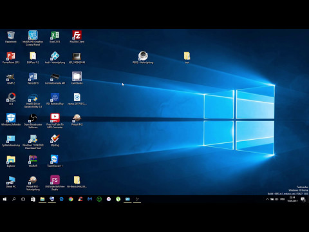This screenshot has height=232, width=309.
Task: Launch the WinRAR shortcut
Action: [x=33, y=161]
